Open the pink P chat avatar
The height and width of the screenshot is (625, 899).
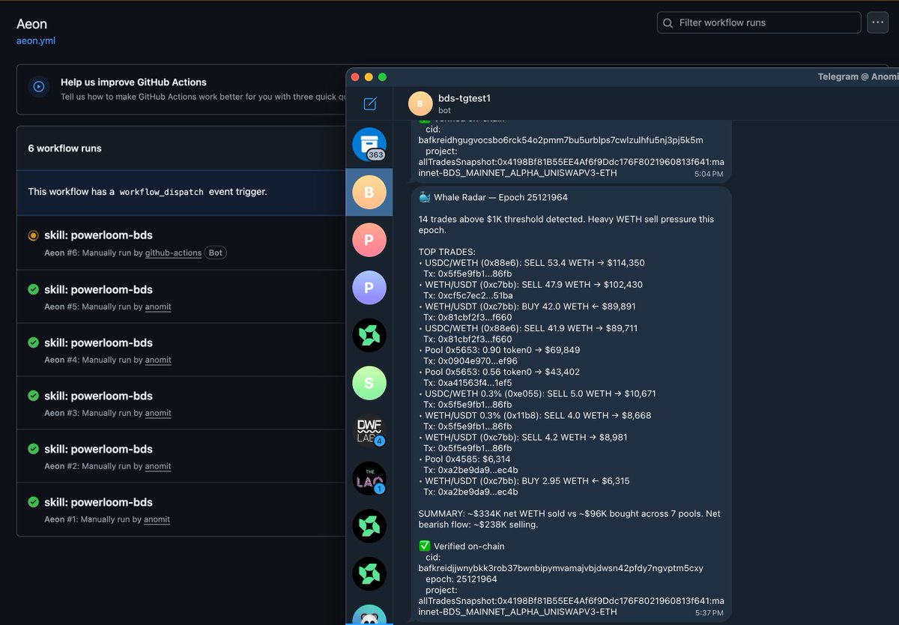coord(369,240)
